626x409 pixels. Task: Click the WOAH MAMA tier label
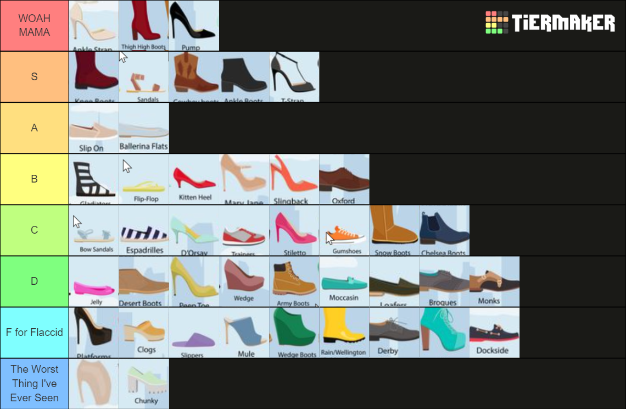tap(34, 25)
